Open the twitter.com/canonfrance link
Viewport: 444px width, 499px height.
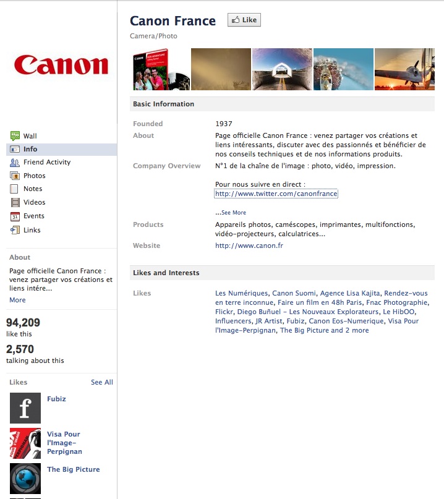point(276,194)
